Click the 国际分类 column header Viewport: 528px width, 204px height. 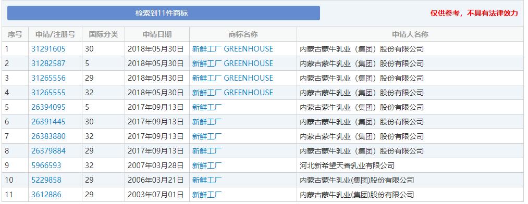pyautogui.click(x=103, y=34)
